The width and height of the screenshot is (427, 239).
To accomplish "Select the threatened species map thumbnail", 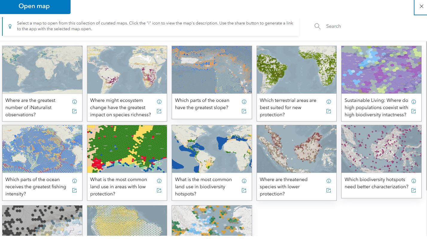I will pyautogui.click(x=297, y=149).
